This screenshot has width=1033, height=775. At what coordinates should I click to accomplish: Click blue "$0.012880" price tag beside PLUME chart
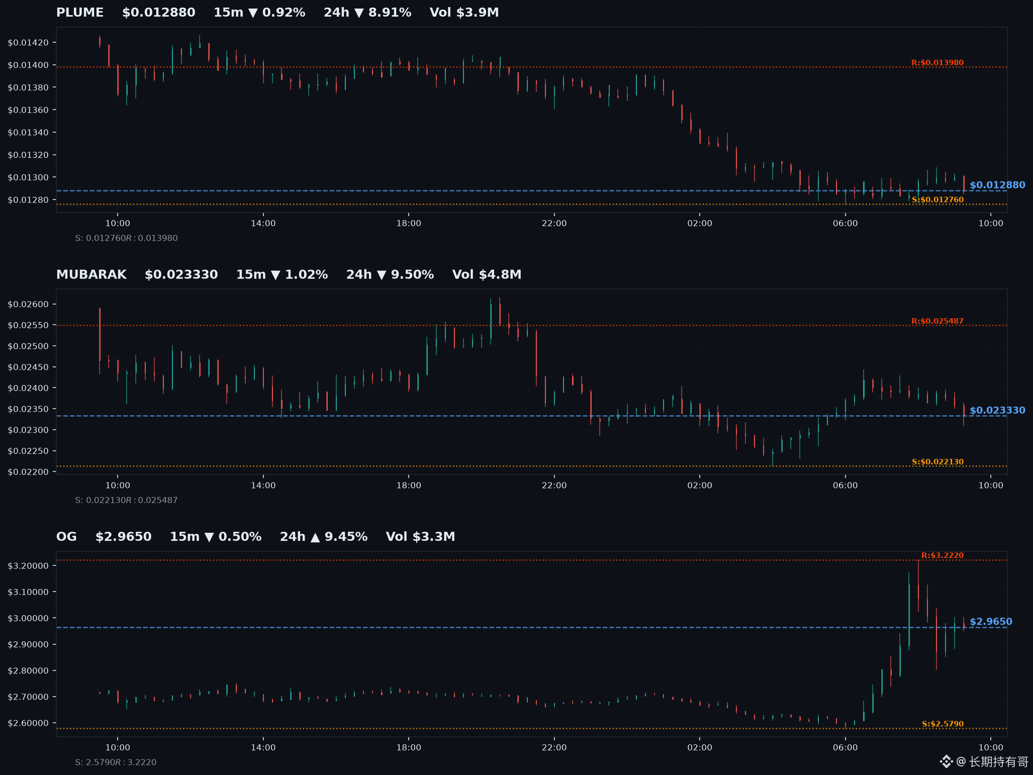(997, 185)
